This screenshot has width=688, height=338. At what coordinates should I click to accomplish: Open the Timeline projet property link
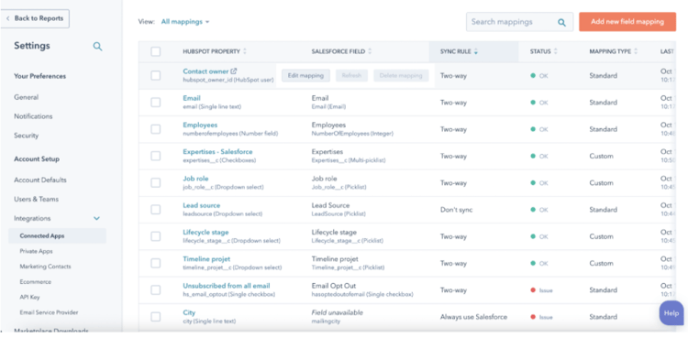click(206, 259)
